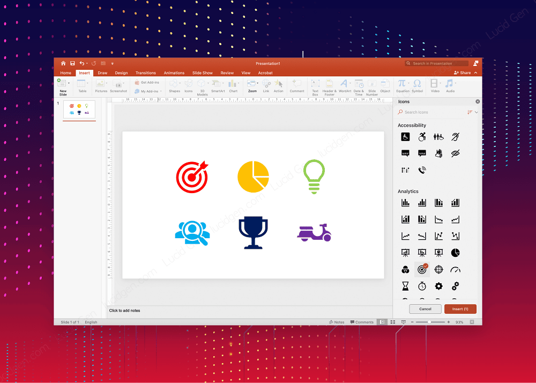536x383 pixels.
Task: Insert a Text Box from the ribbon
Action: pyautogui.click(x=315, y=84)
